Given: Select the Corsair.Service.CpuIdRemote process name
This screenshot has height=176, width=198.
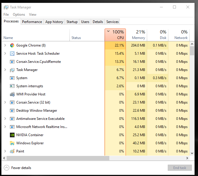Looking at the screenshot, I should click(38, 62).
